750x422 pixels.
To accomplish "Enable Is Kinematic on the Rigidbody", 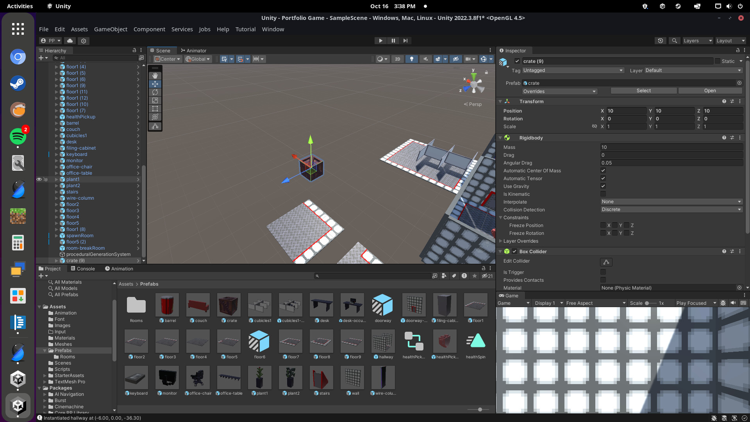I will coord(603,194).
